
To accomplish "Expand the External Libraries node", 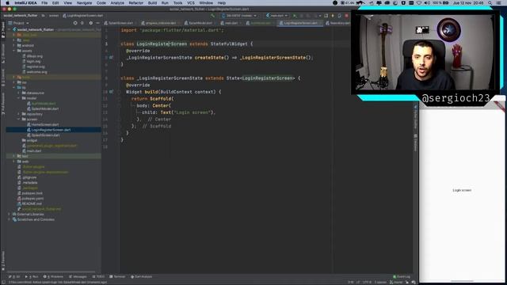I will (x=9, y=215).
